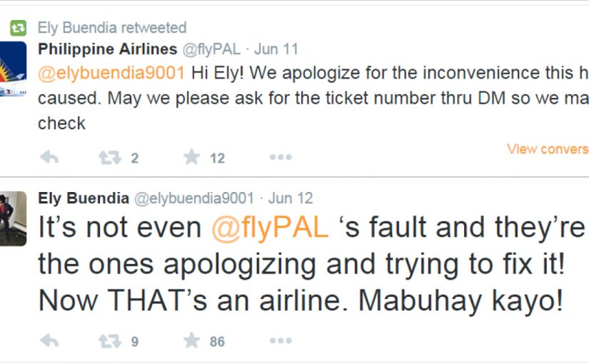Click Ely Buendia's profile photo
The width and height of the screenshot is (589, 364).
[13, 219]
